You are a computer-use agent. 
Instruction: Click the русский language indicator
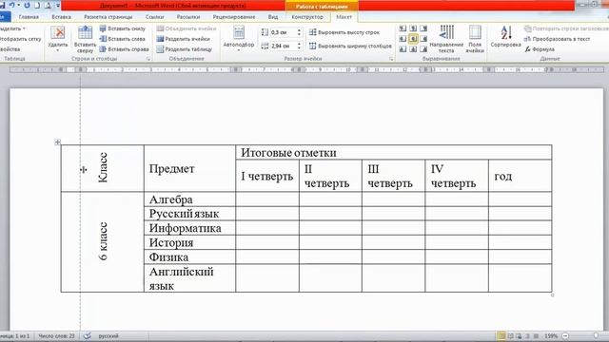108,336
